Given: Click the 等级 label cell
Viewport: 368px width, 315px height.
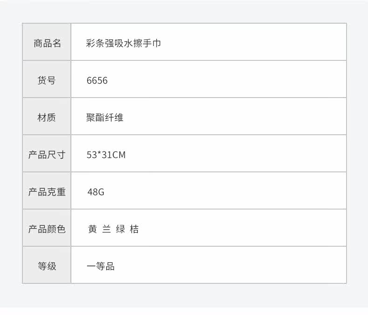Looking at the screenshot, I should 47,265.
